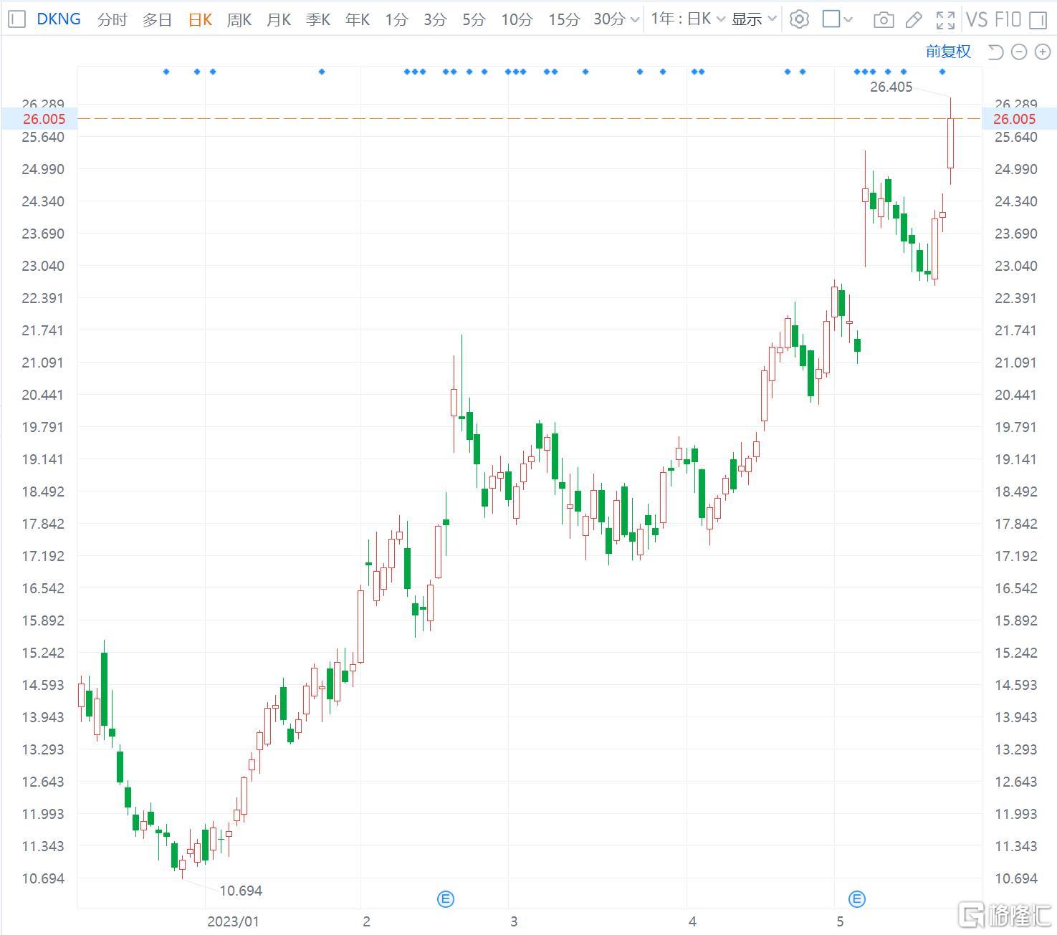Image resolution: width=1057 pixels, height=935 pixels.
Task: Enter fullscreen chart mode
Action: click(x=945, y=20)
